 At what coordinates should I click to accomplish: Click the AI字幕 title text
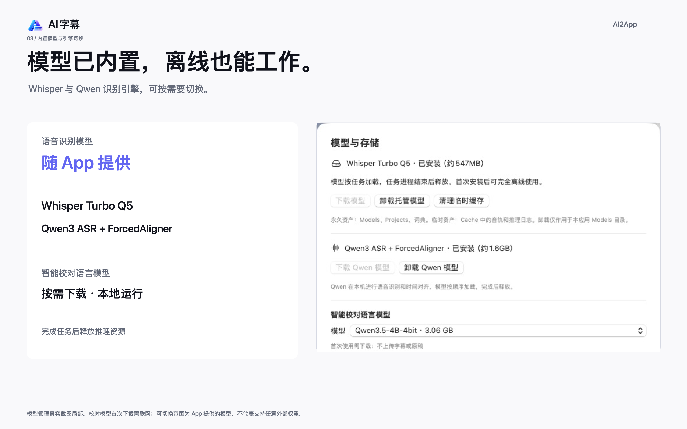[x=64, y=24]
